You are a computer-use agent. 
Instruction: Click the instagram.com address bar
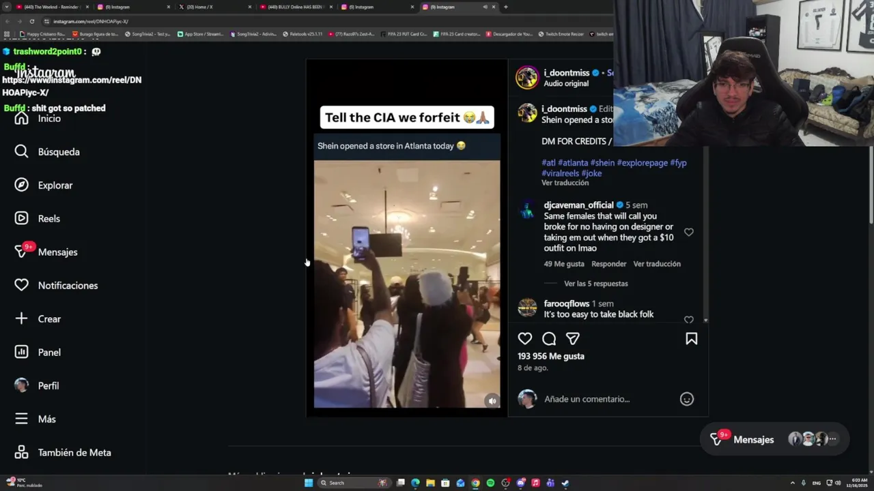[328, 21]
